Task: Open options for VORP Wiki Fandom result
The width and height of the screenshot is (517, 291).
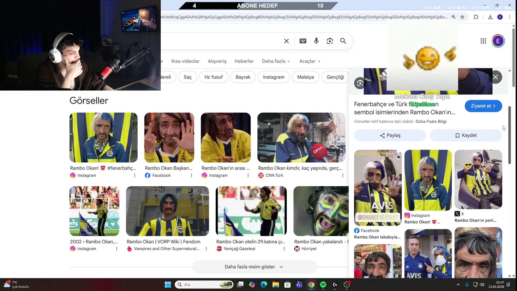Action: point(206,249)
